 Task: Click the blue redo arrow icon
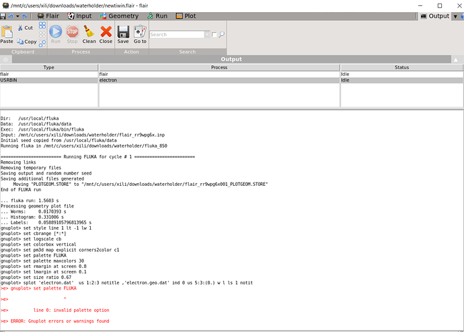(x=25, y=16)
